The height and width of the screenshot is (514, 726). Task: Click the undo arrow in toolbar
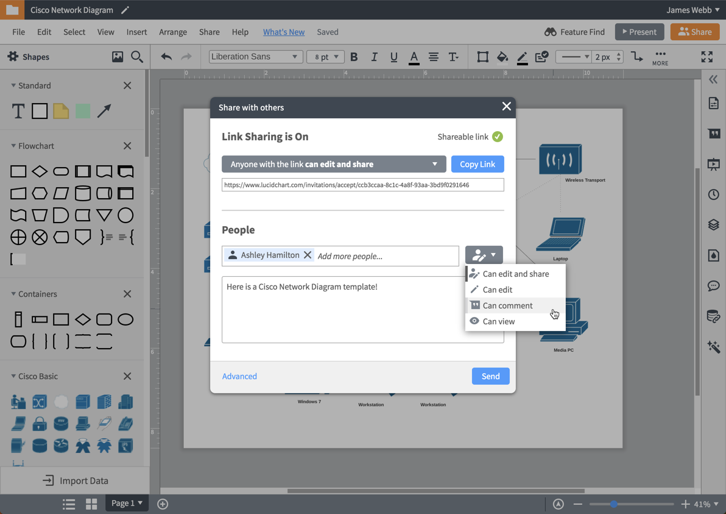(x=166, y=57)
